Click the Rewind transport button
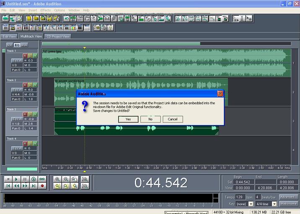The height and width of the screenshot is (214, 300). (x=16, y=186)
